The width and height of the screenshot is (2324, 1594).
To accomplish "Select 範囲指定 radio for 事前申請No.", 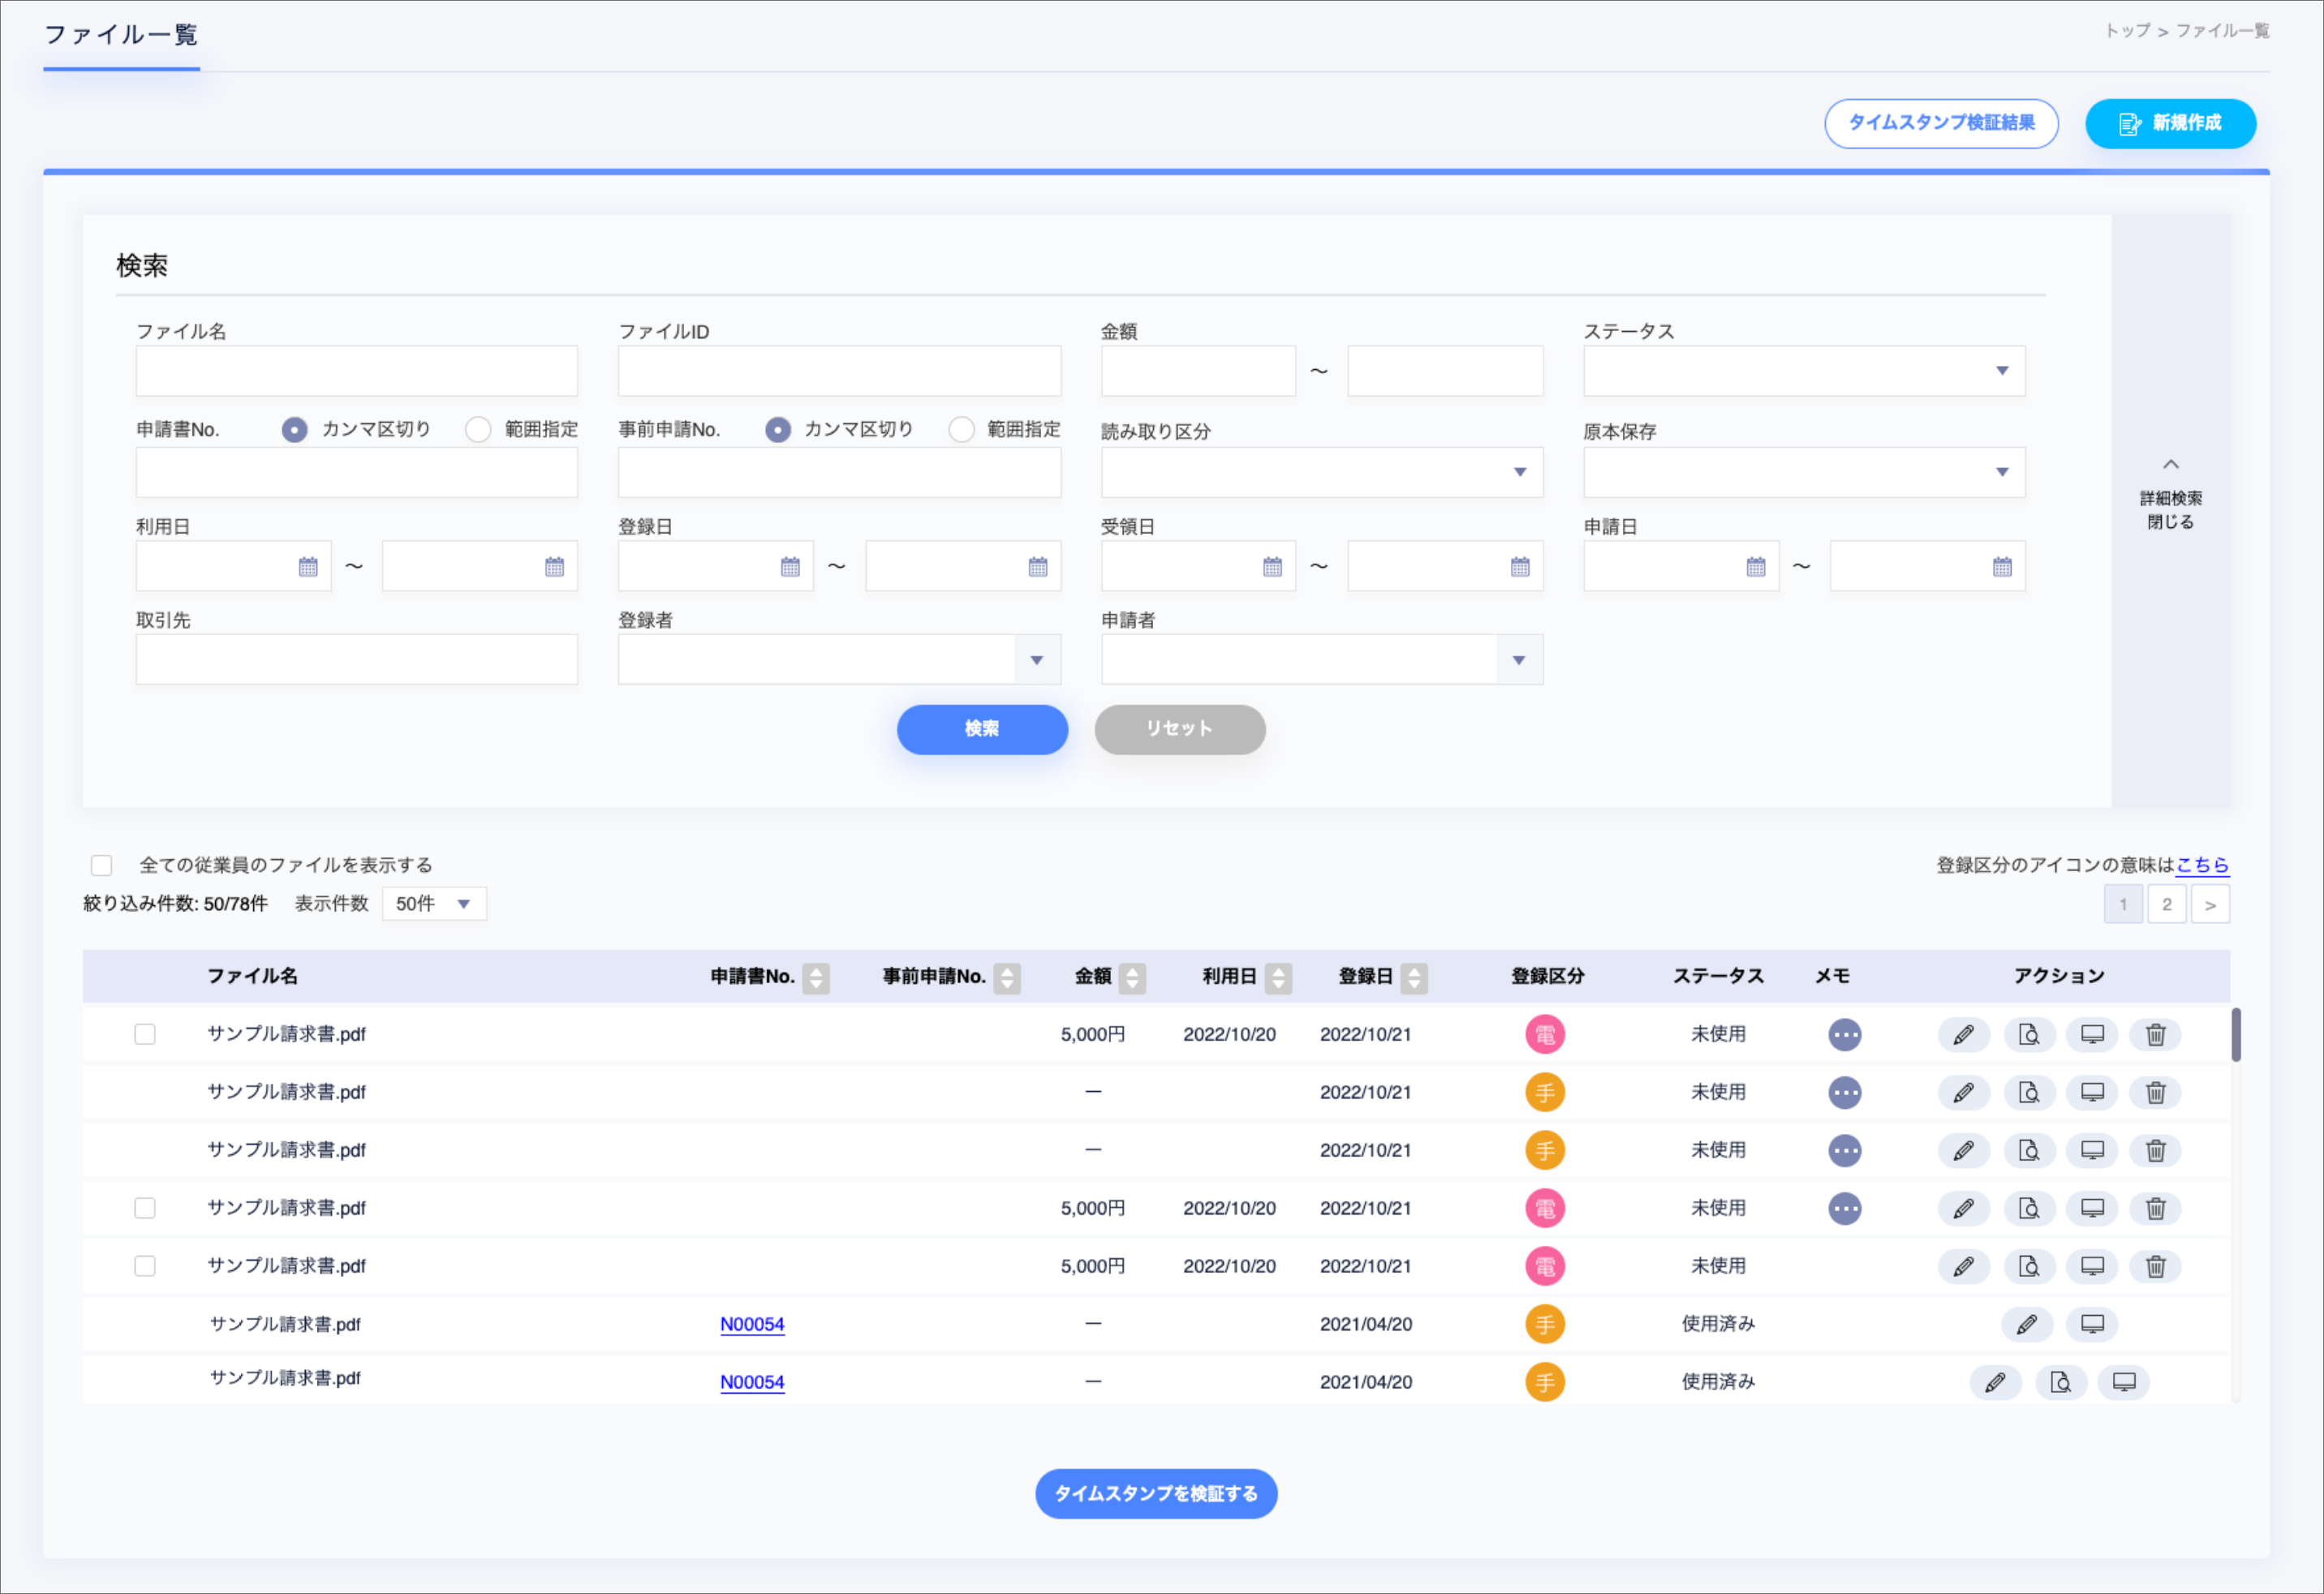I will 961,430.
